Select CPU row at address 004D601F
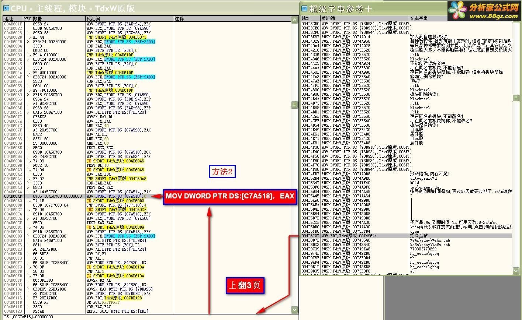The height and width of the screenshot is (320, 522). [x=147, y=24]
